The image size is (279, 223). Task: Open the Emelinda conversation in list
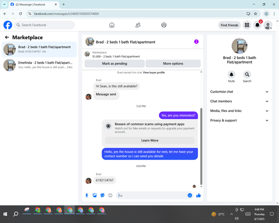tap(39, 65)
